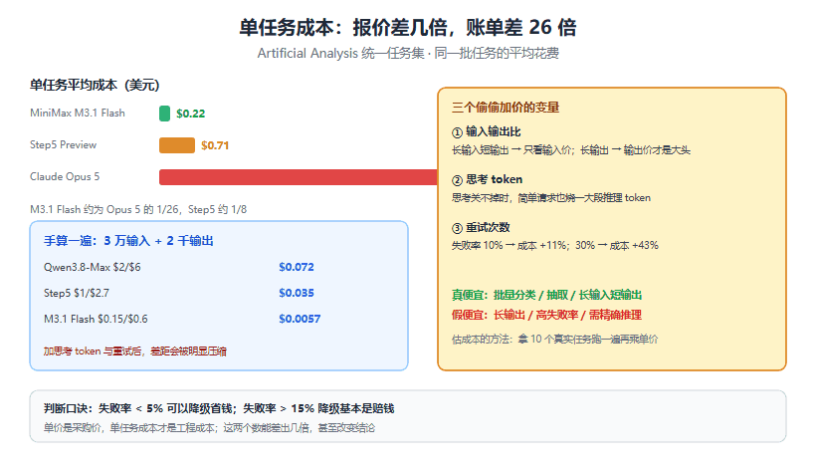
Task: Click the line 失败率 10% → 成本 +11%
Action: tap(554, 245)
